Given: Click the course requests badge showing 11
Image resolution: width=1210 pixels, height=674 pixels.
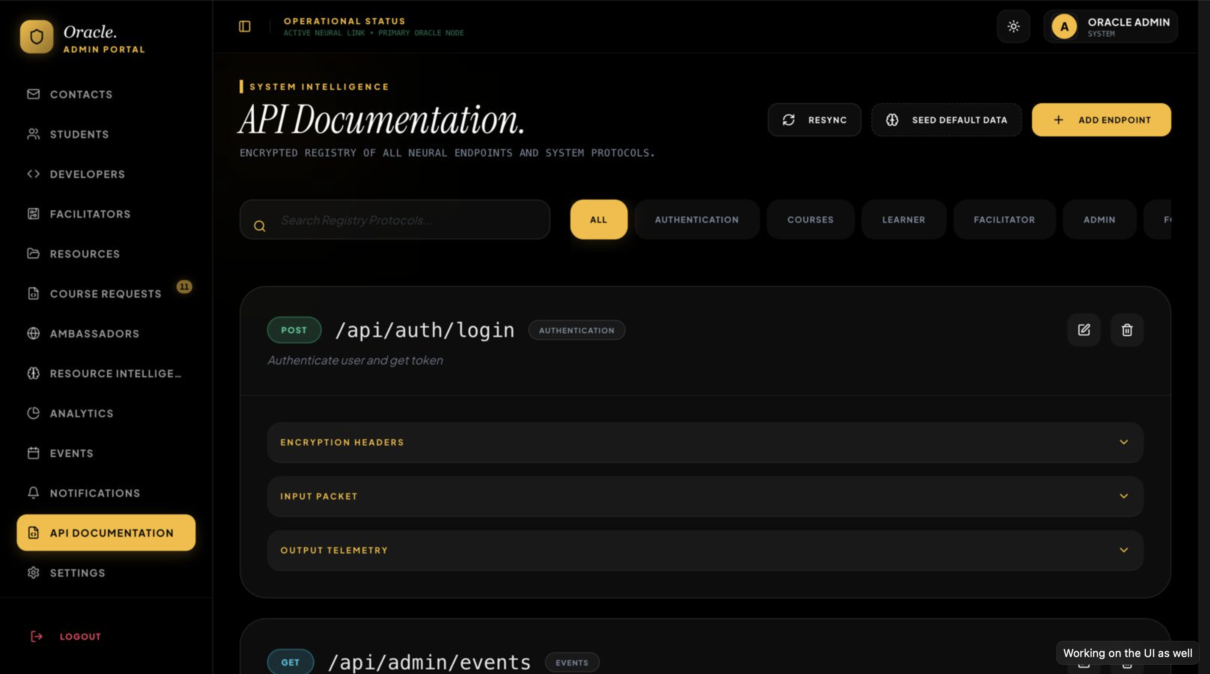Looking at the screenshot, I should click(x=184, y=287).
